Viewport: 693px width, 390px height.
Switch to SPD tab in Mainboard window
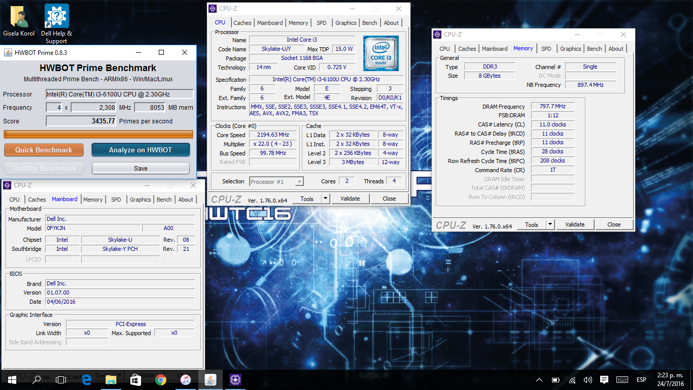[116, 200]
